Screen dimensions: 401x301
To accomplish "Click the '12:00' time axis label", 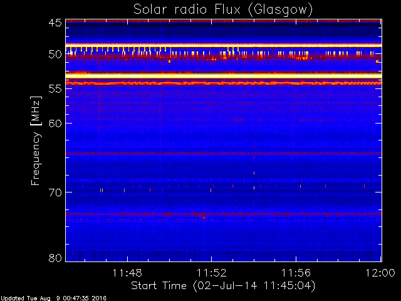I will [x=380, y=273].
